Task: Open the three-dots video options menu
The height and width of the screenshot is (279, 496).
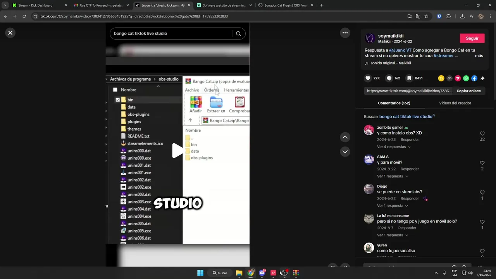Action: pyautogui.click(x=345, y=33)
